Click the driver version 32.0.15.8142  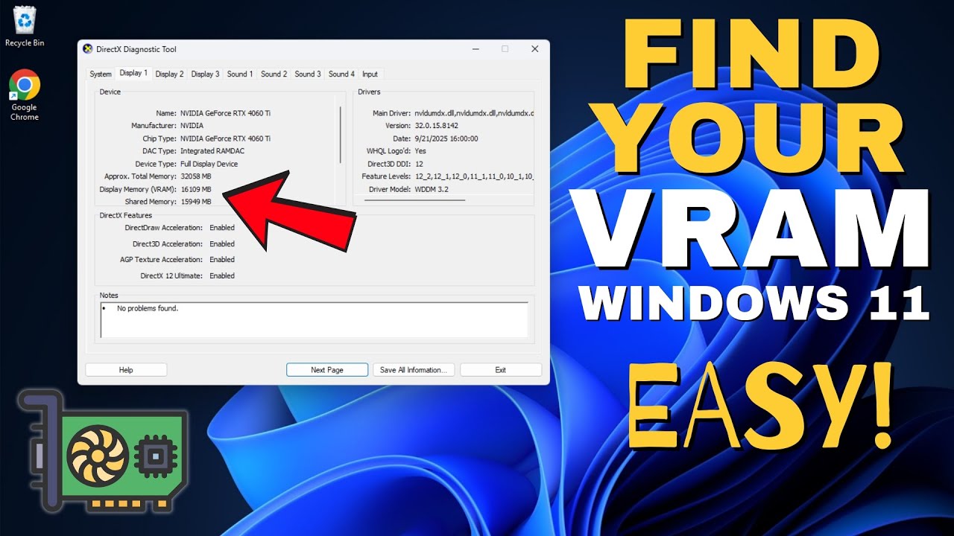437,126
